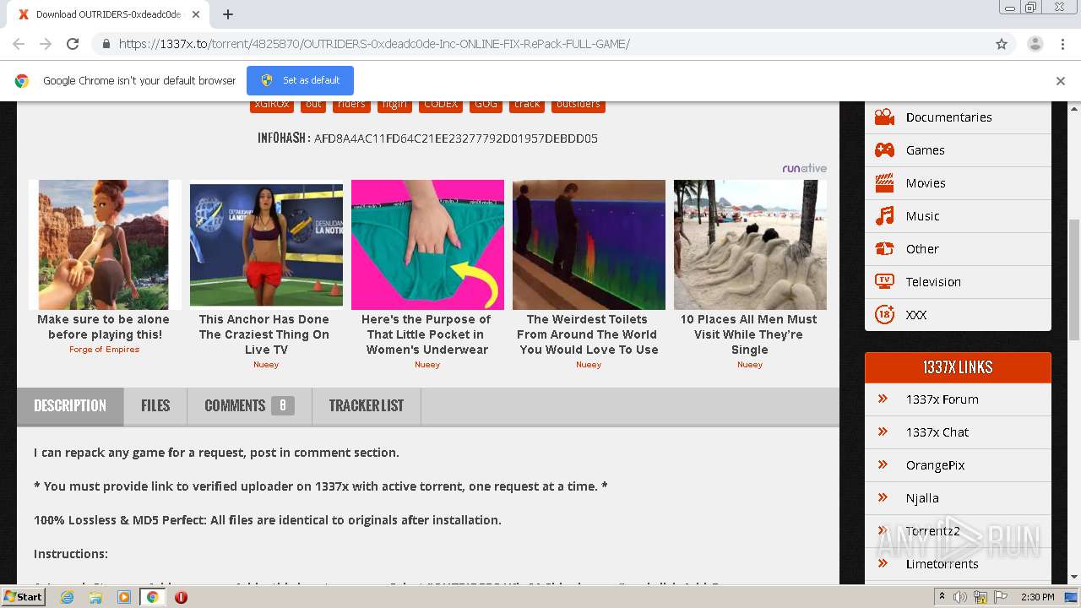The height and width of the screenshot is (608, 1081).
Task: Click the 1337X LINKS panel header
Action: 958,367
